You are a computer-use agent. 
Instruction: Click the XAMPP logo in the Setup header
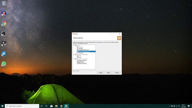(119, 38)
